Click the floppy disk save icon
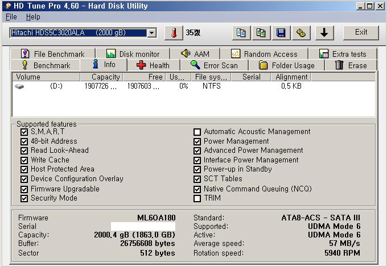Screen dimensions: 387x267 point(281,32)
